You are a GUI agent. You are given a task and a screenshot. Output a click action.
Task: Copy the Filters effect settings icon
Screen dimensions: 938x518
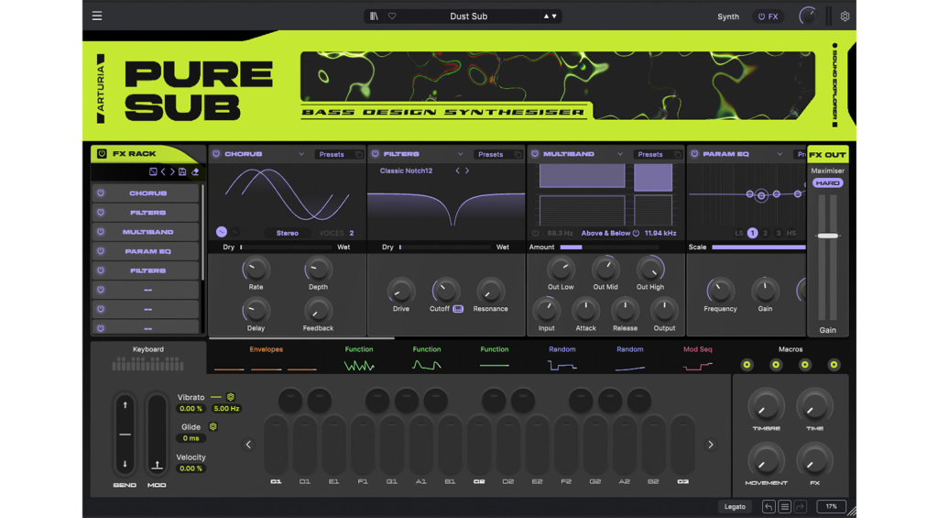518,155
